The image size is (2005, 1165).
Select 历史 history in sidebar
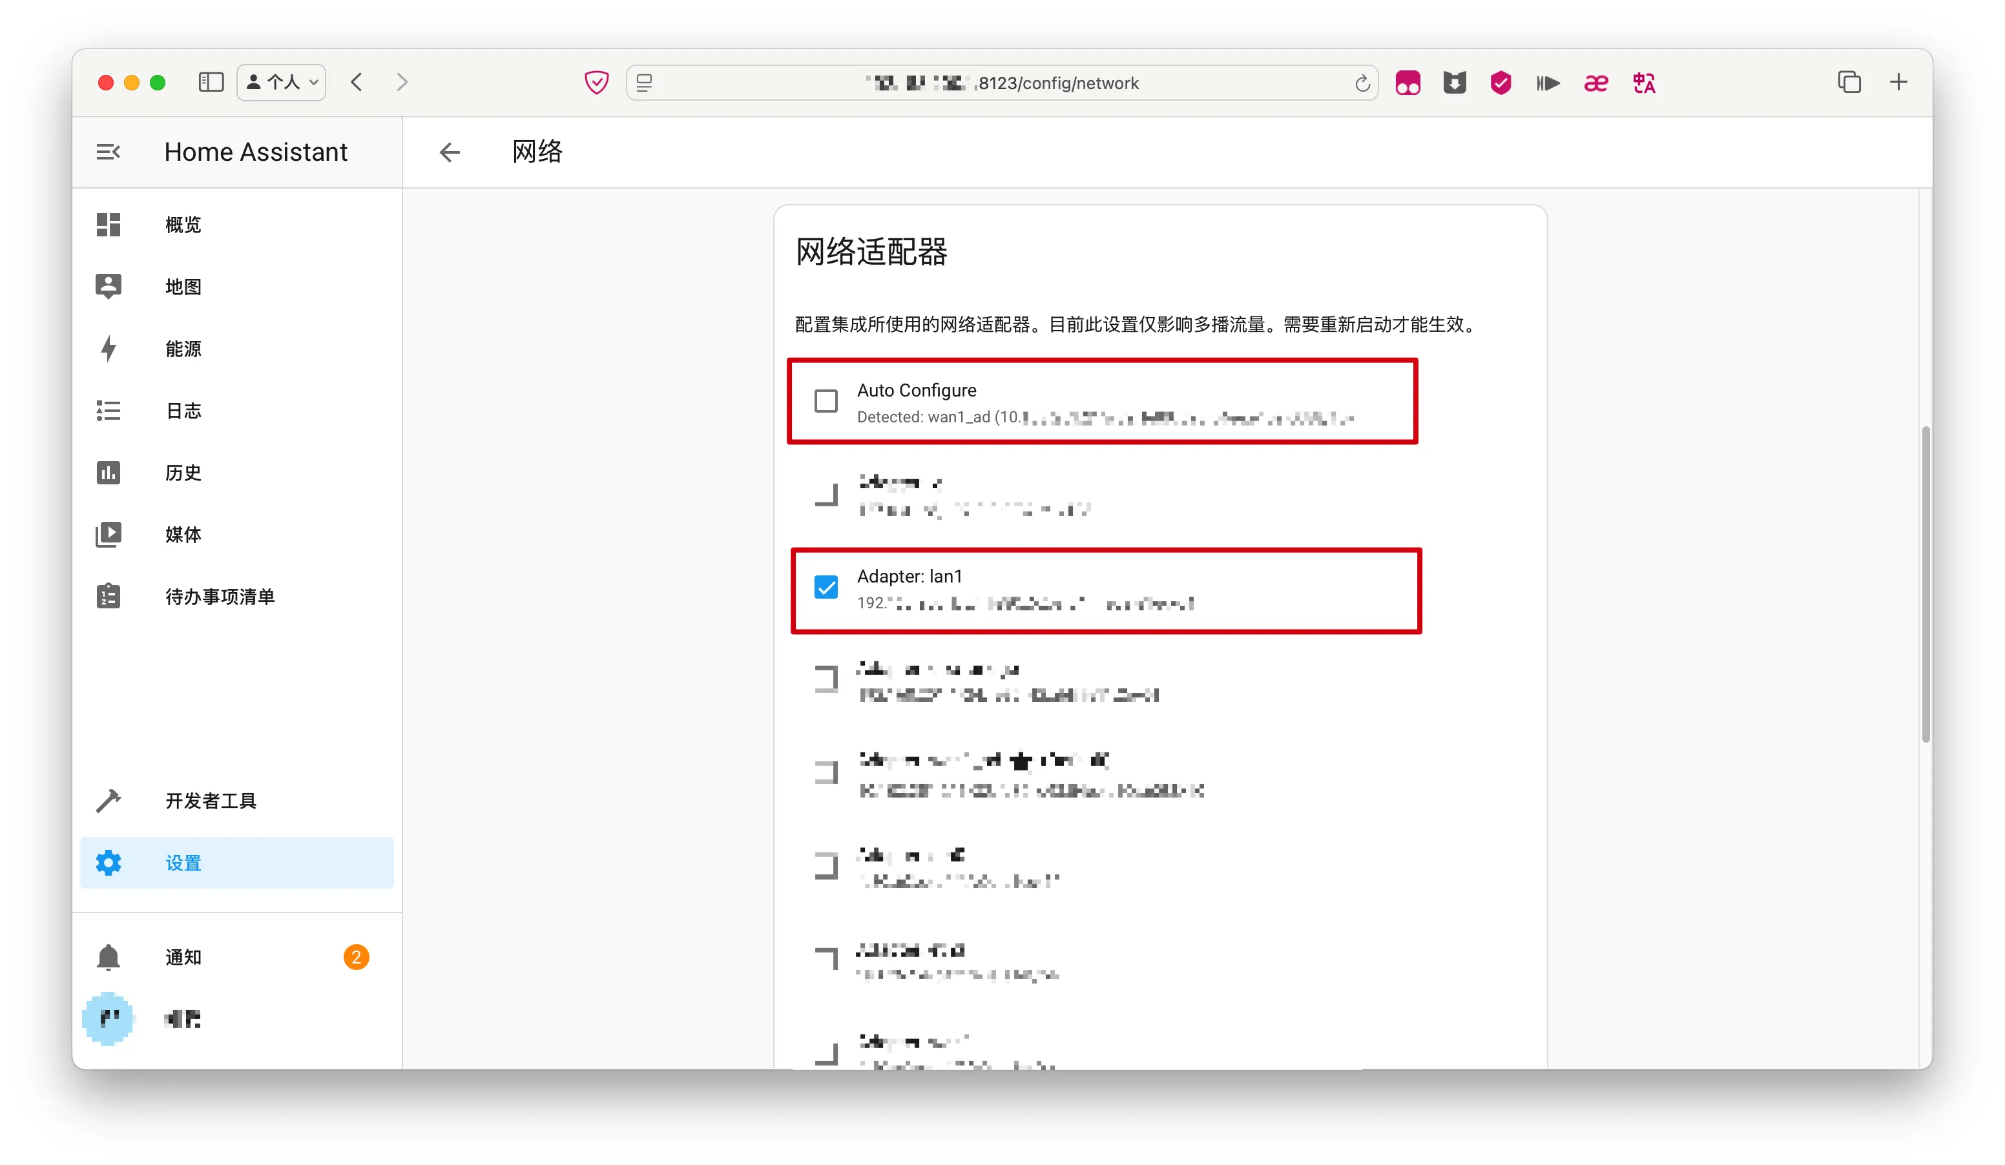[x=183, y=472]
